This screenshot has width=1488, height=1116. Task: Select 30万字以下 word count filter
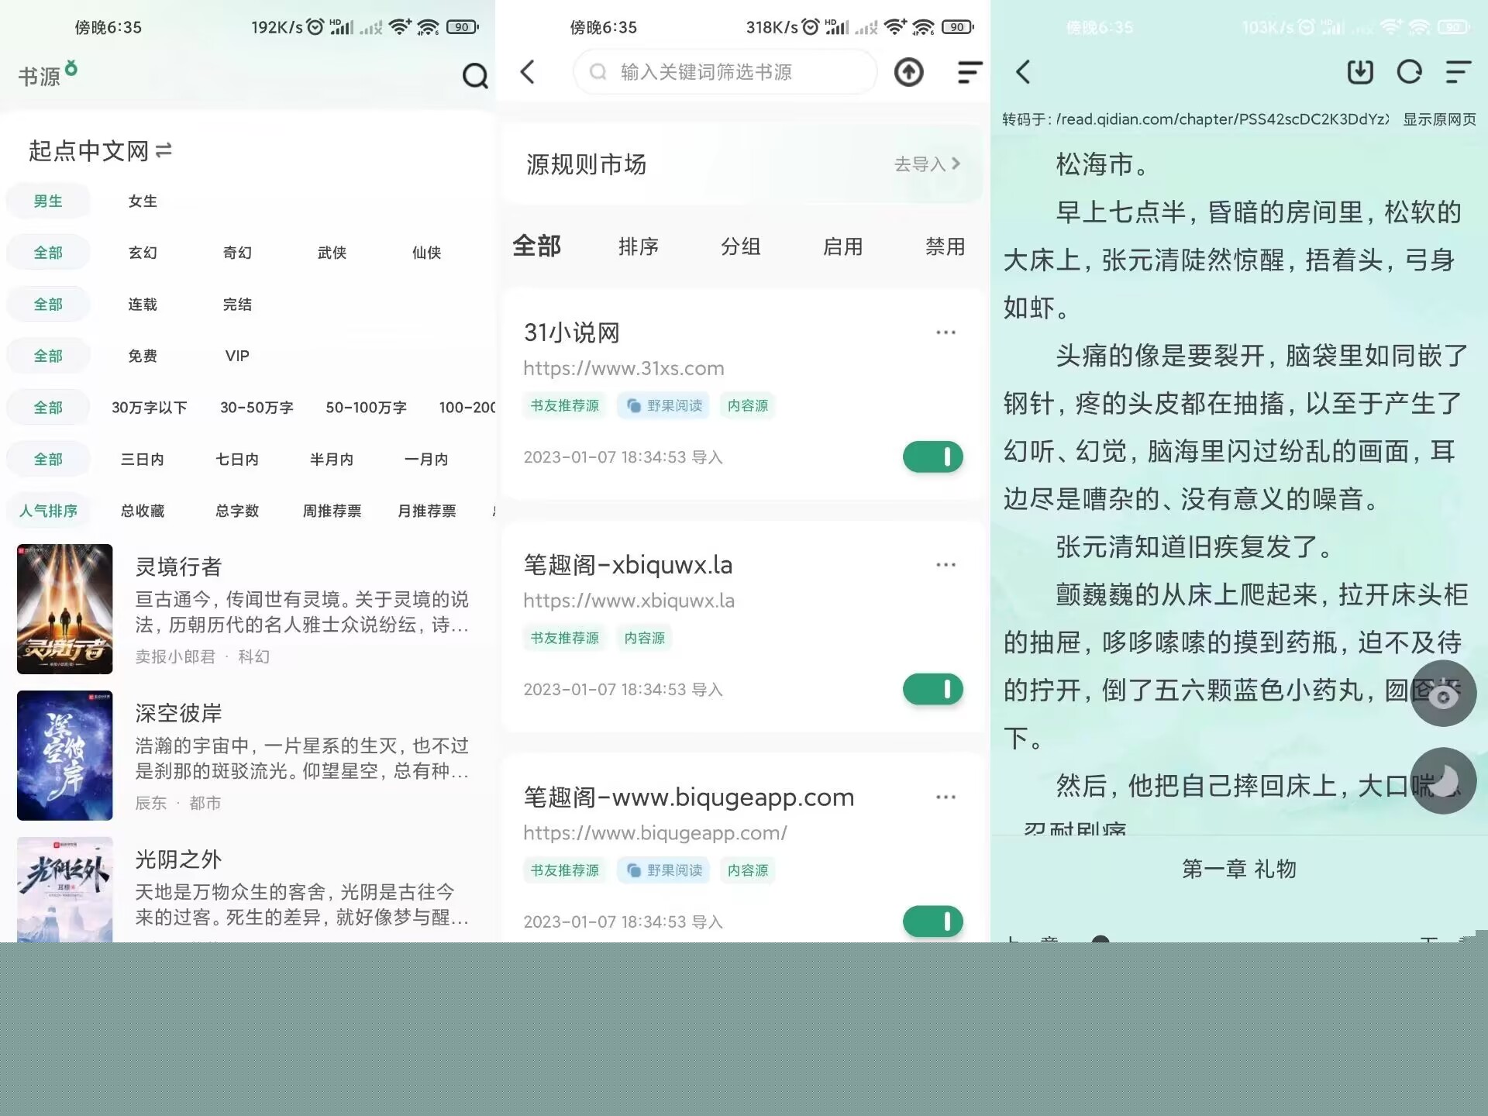(149, 408)
